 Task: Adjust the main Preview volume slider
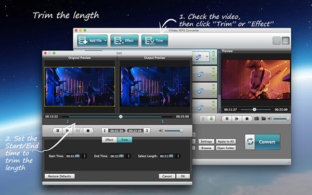(281, 119)
